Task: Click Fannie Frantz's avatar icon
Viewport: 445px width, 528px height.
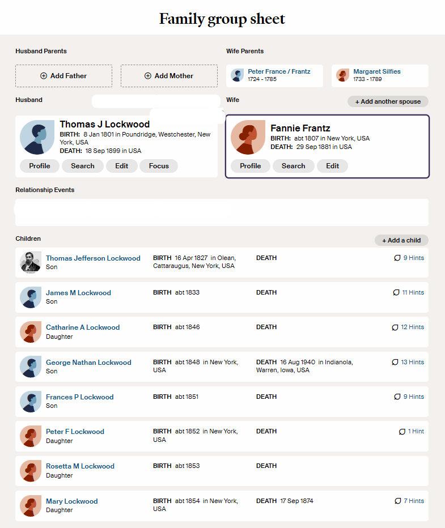Action: (x=248, y=137)
